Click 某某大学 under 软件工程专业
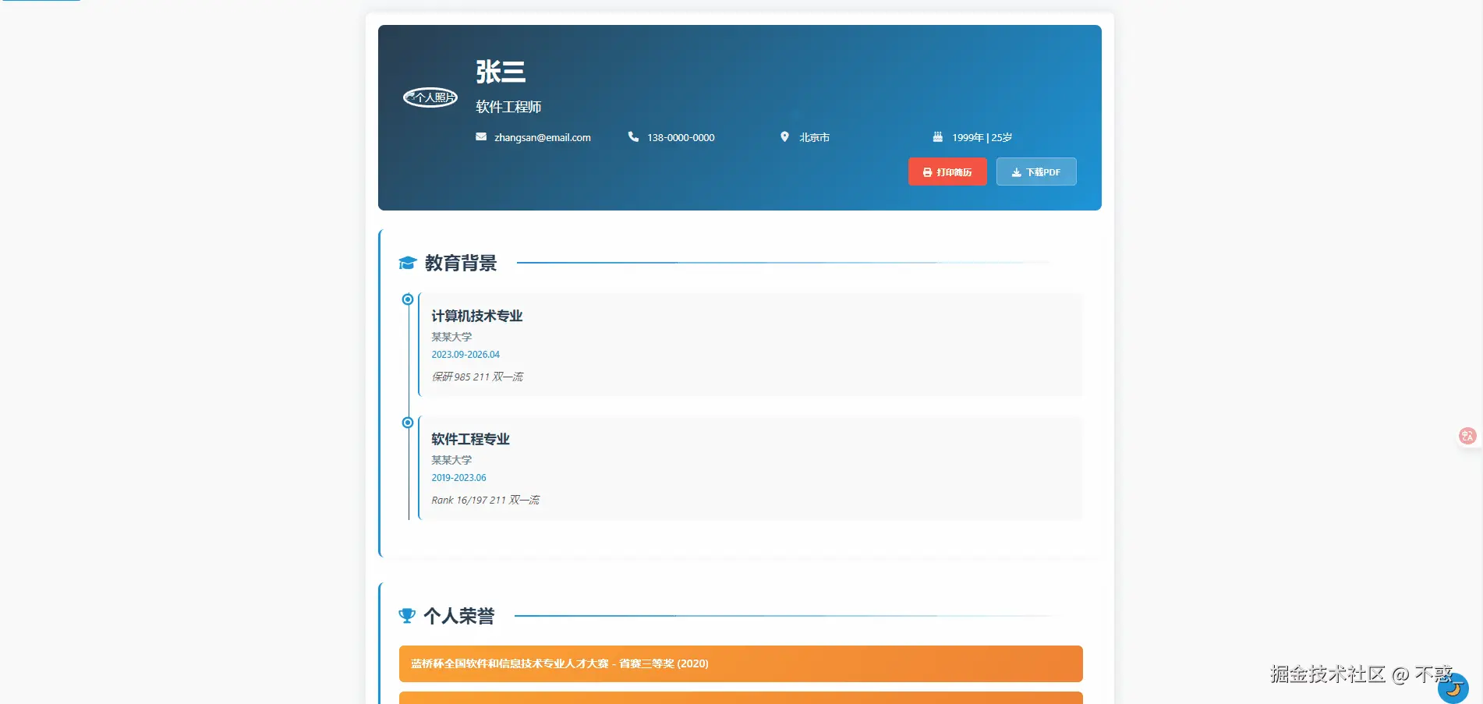The width and height of the screenshot is (1483, 704). coord(451,460)
